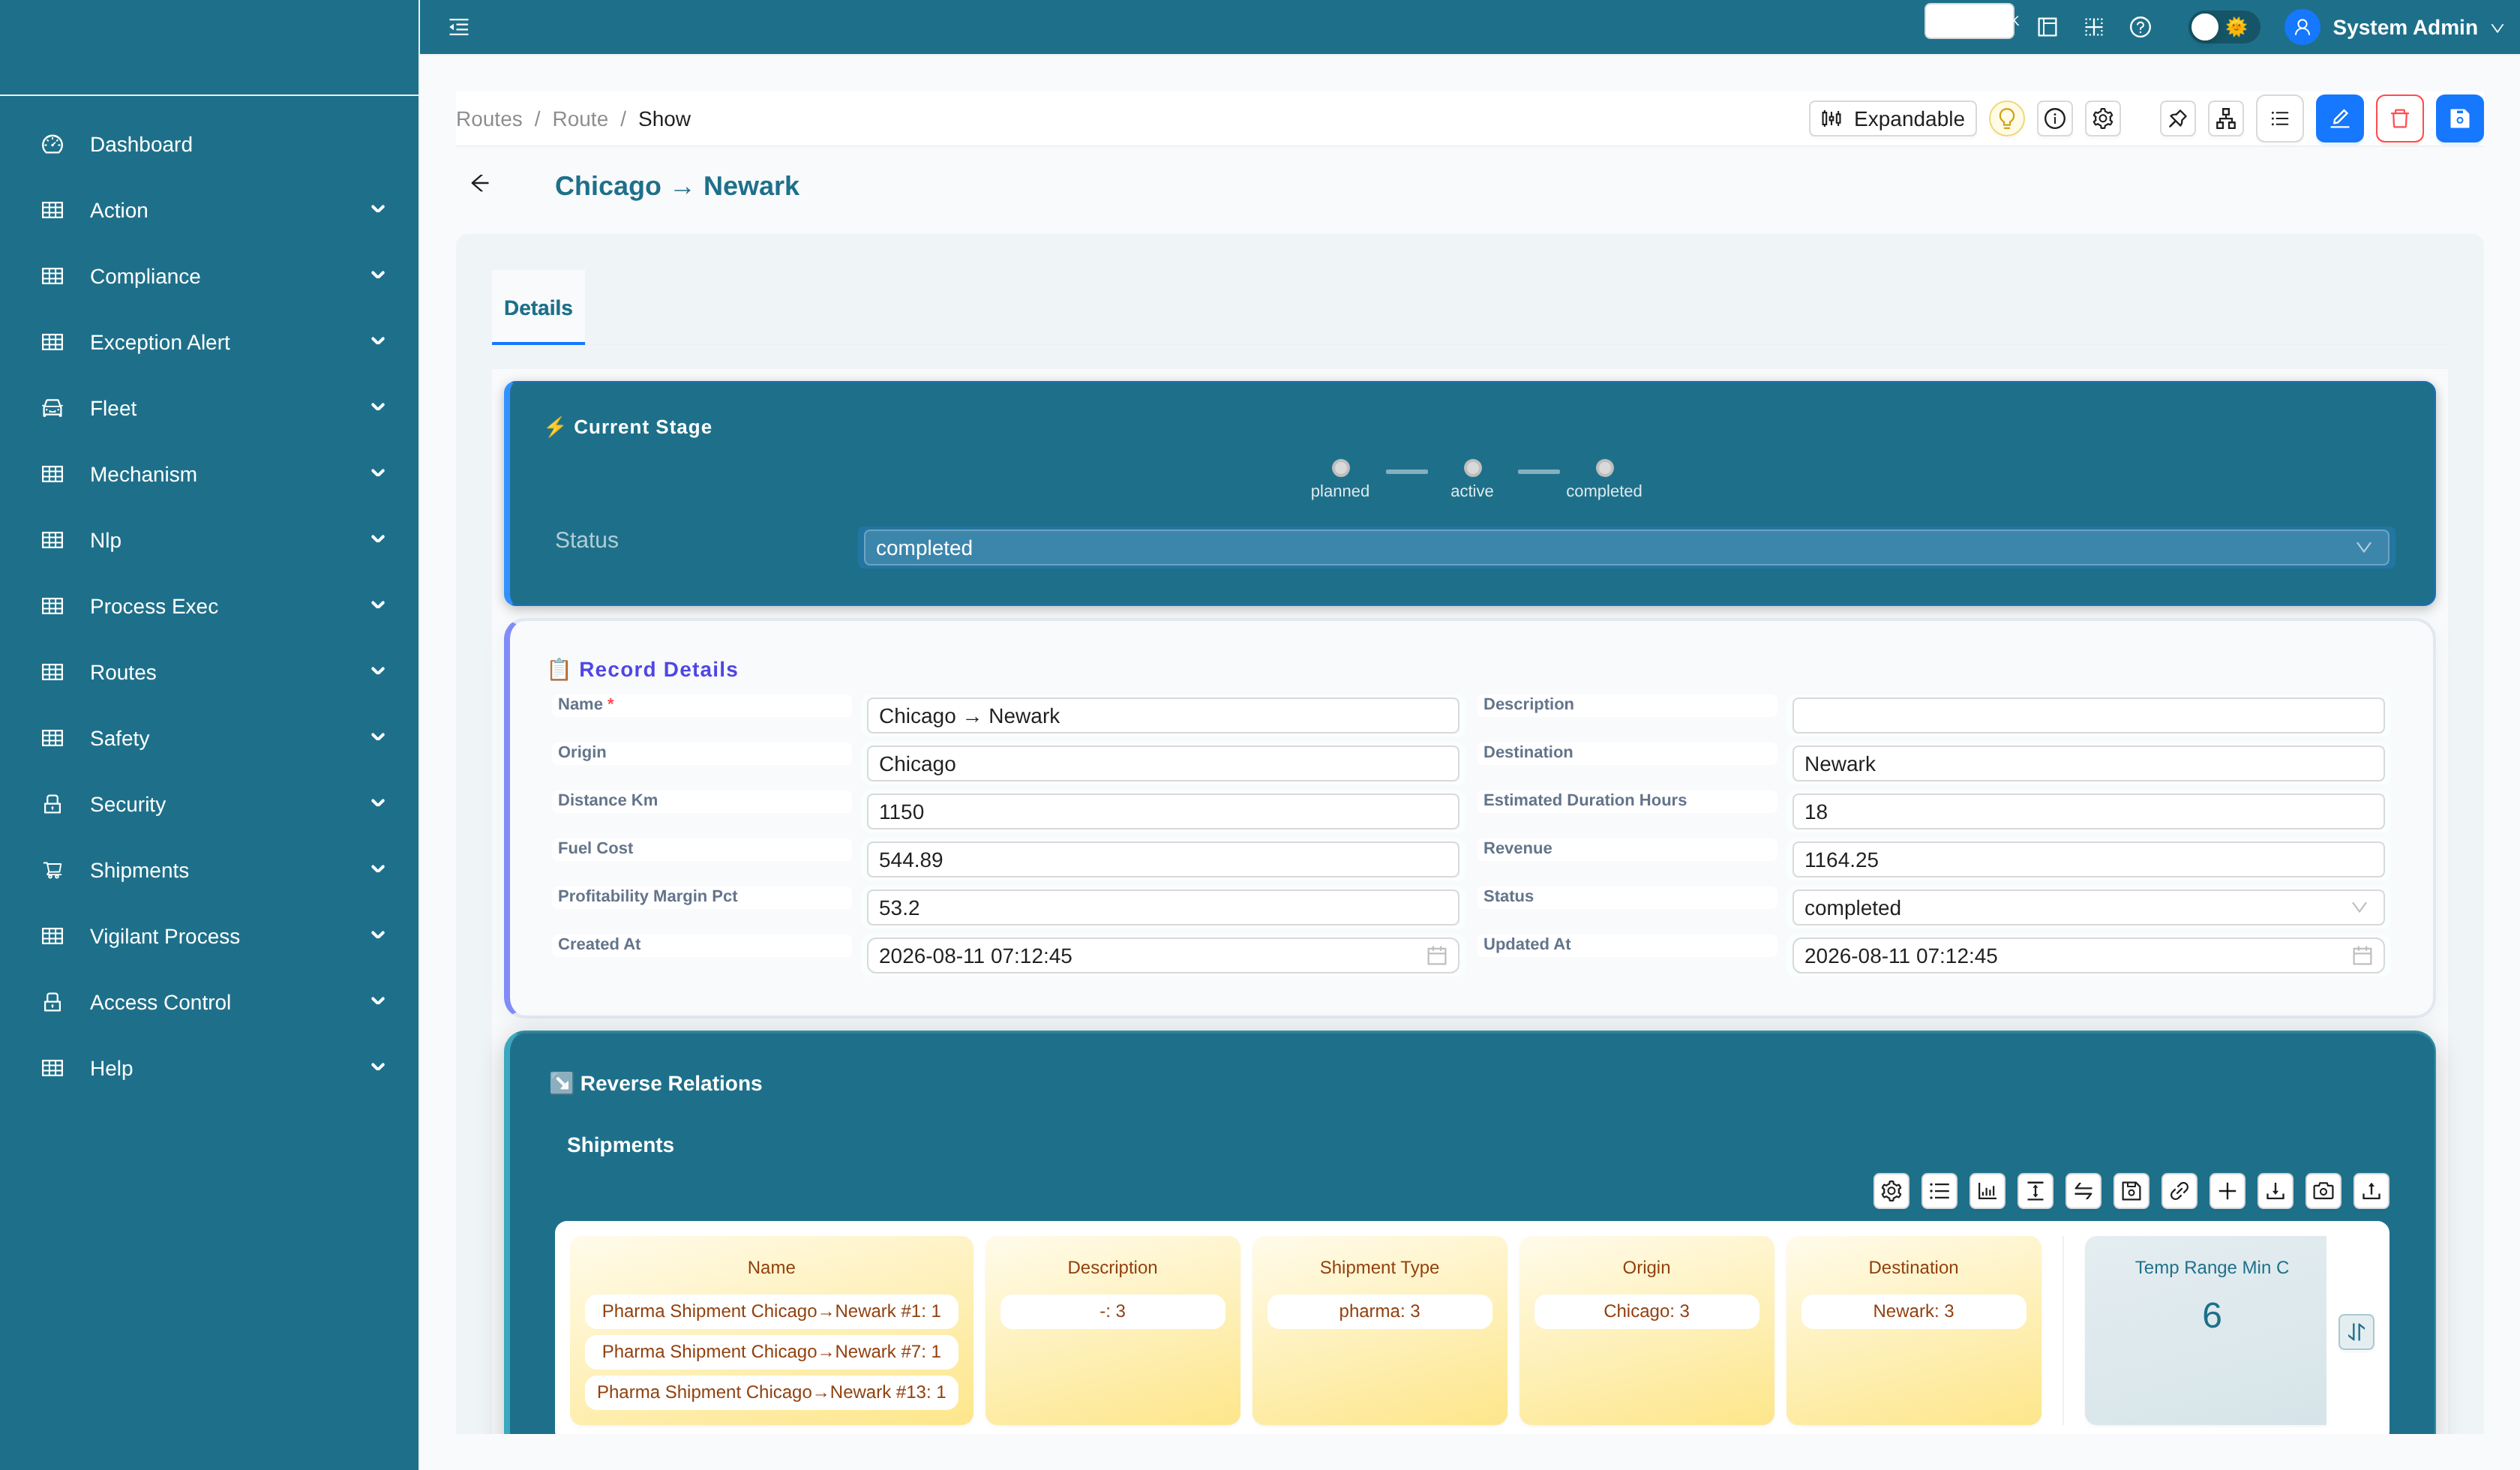This screenshot has height=1470, width=2520.
Task: Go back using the left arrow
Action: click(x=480, y=183)
